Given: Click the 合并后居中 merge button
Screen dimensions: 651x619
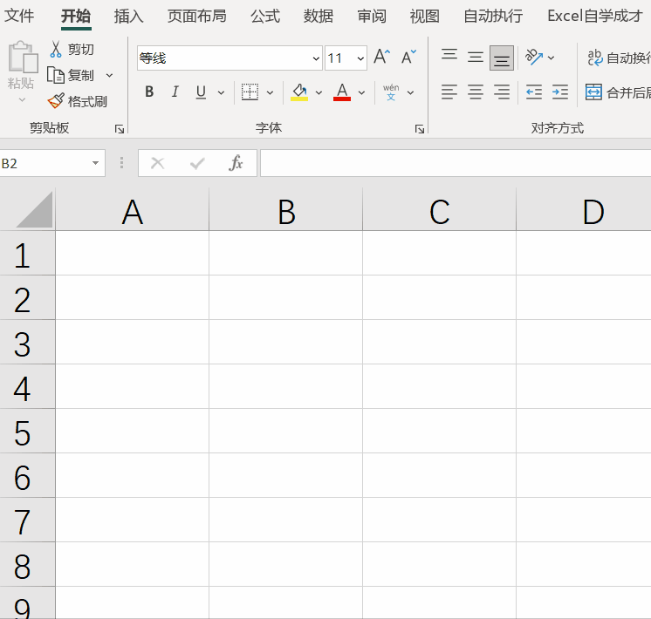Looking at the screenshot, I should (618, 92).
